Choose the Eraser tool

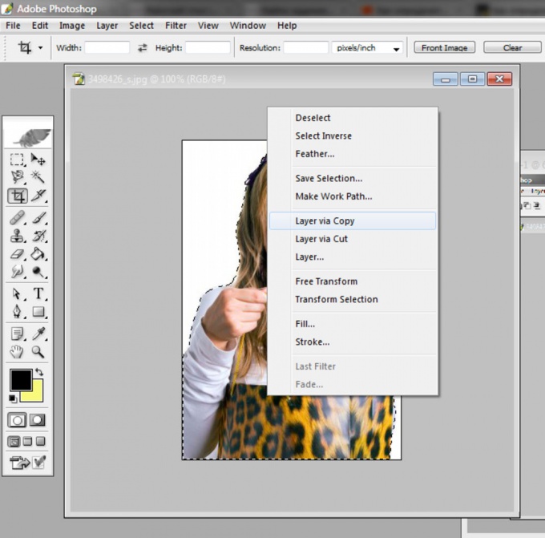(x=17, y=254)
